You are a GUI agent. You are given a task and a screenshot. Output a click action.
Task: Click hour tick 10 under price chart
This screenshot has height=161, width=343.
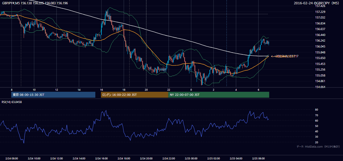[x=34, y=90]
